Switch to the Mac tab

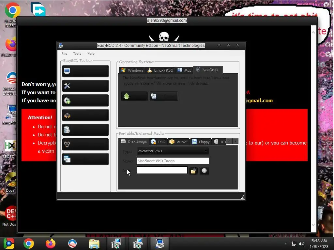pos(185,70)
